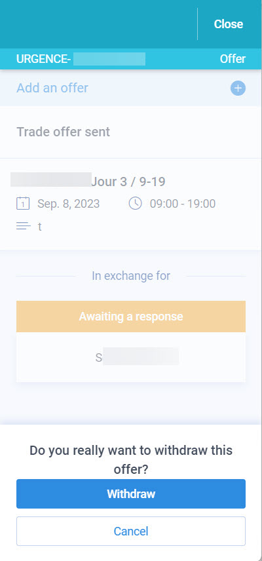The image size is (262, 561).
Task: Open the recipient card under Awaiting a response
Action: 131,357
